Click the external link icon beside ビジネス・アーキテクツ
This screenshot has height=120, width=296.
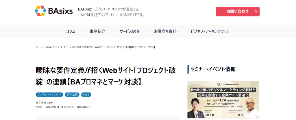(x=226, y=31)
